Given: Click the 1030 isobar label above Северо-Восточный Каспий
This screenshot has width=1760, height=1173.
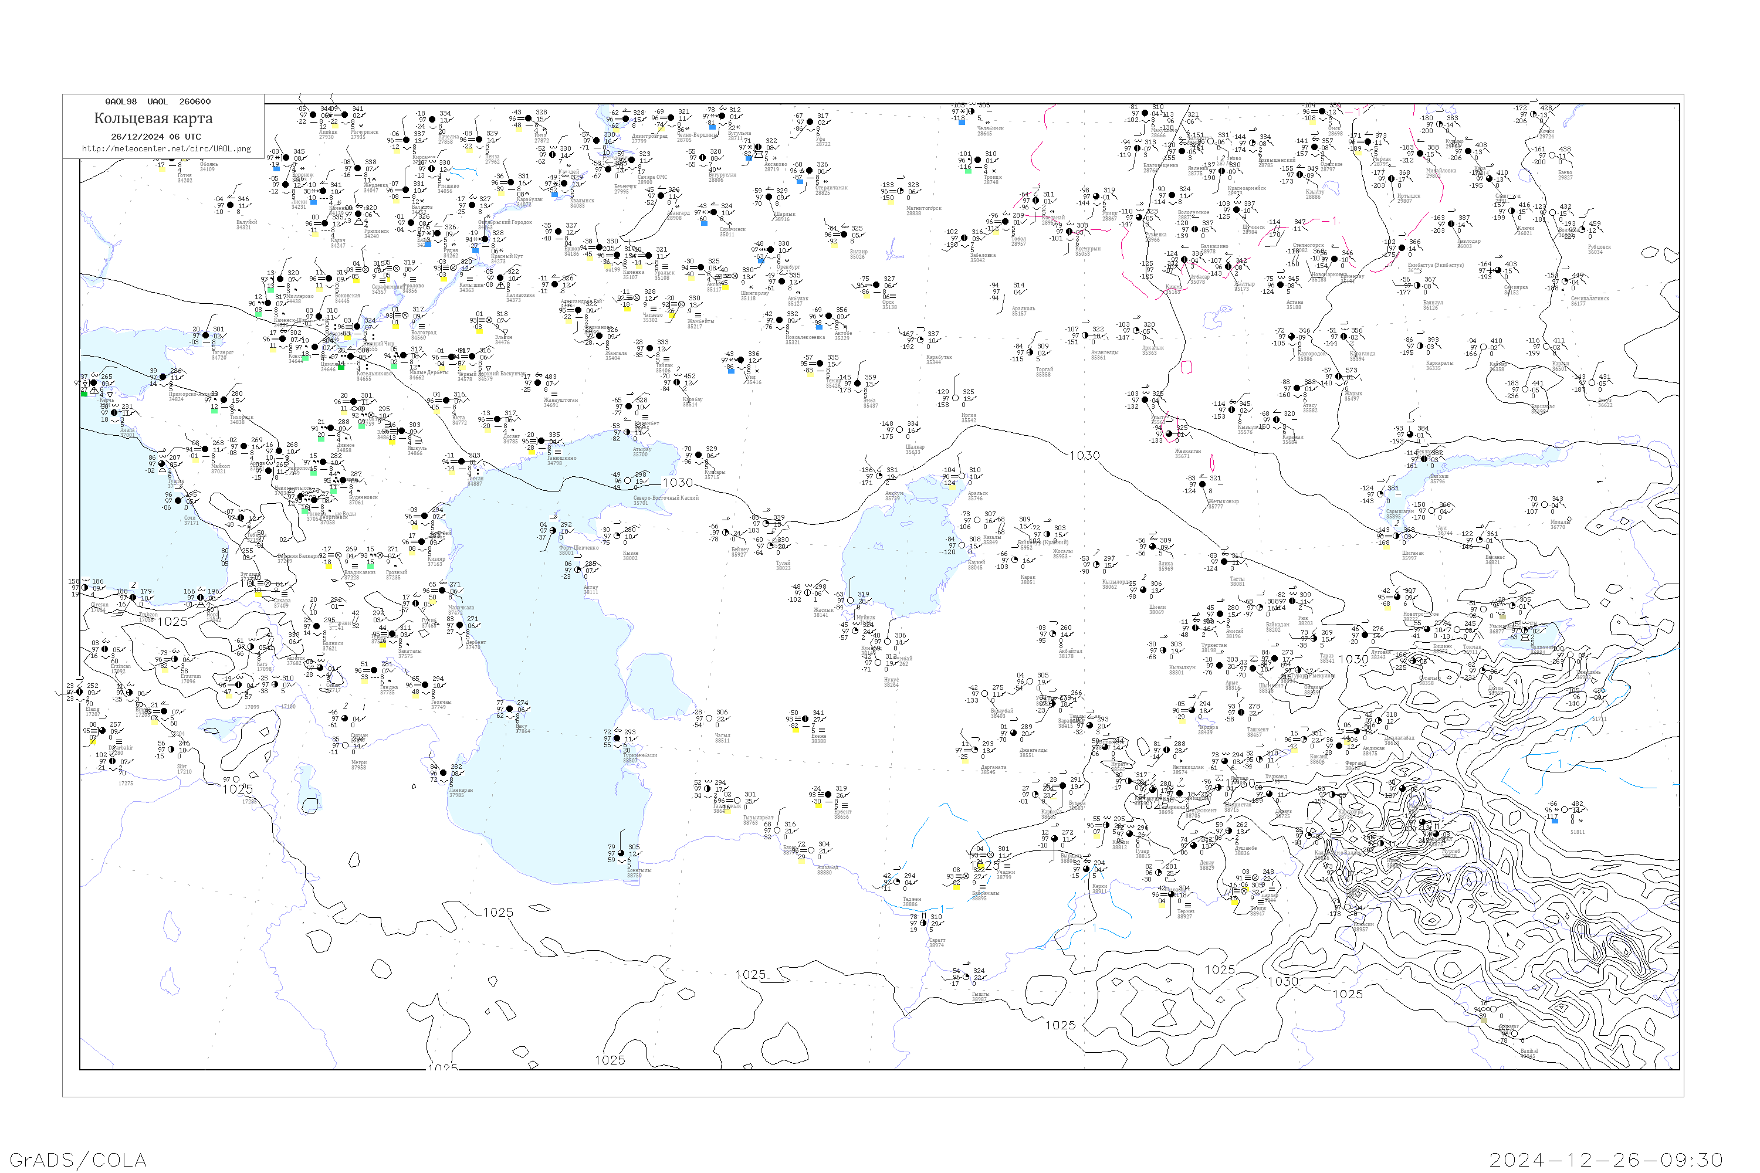Looking at the screenshot, I should point(677,483).
